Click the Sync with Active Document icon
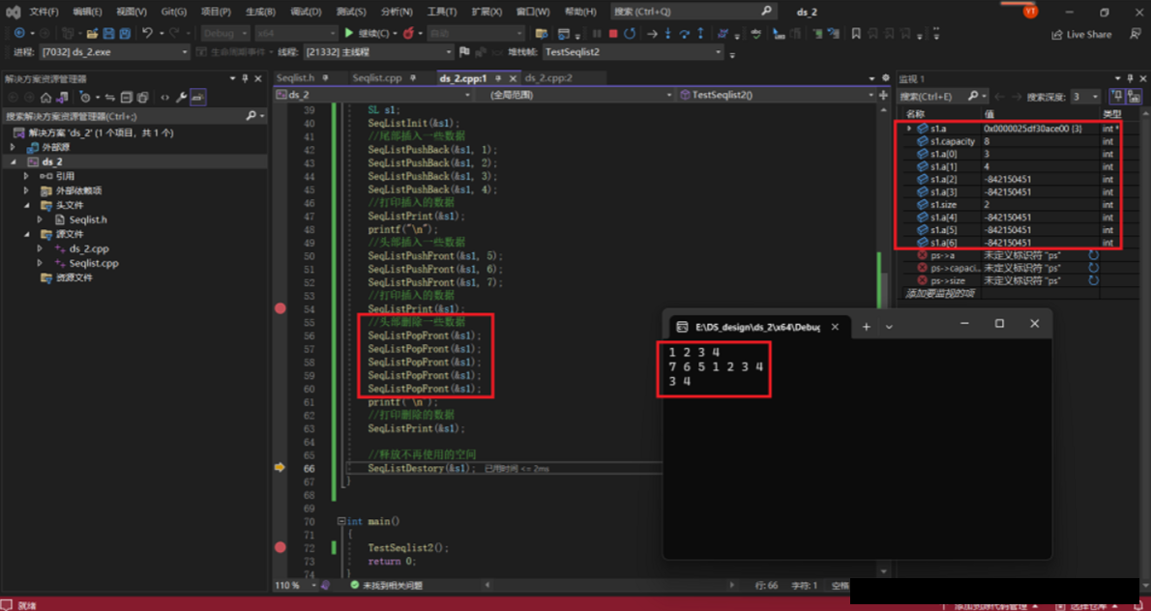Image resolution: width=1151 pixels, height=611 pixels. (x=110, y=98)
